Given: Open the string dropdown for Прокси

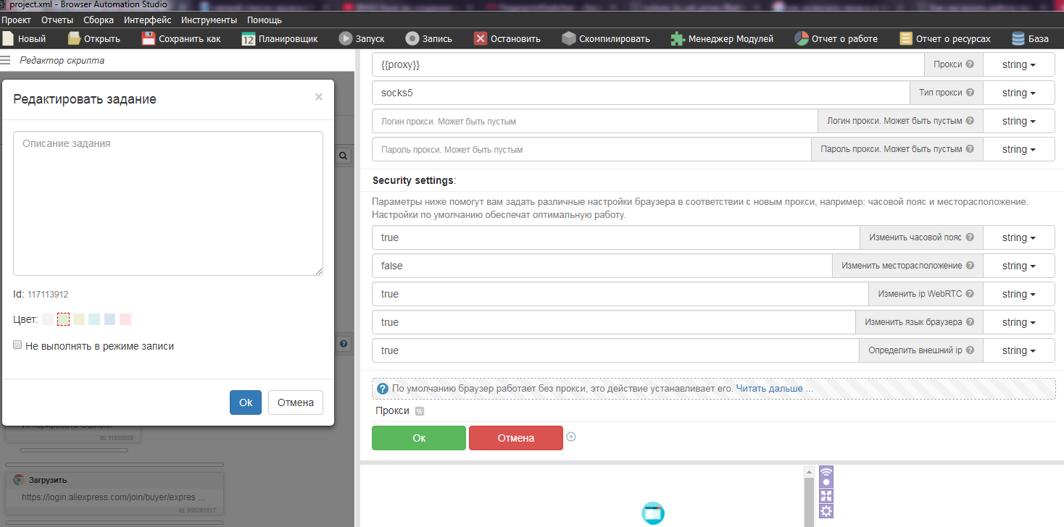Looking at the screenshot, I should coord(1018,64).
